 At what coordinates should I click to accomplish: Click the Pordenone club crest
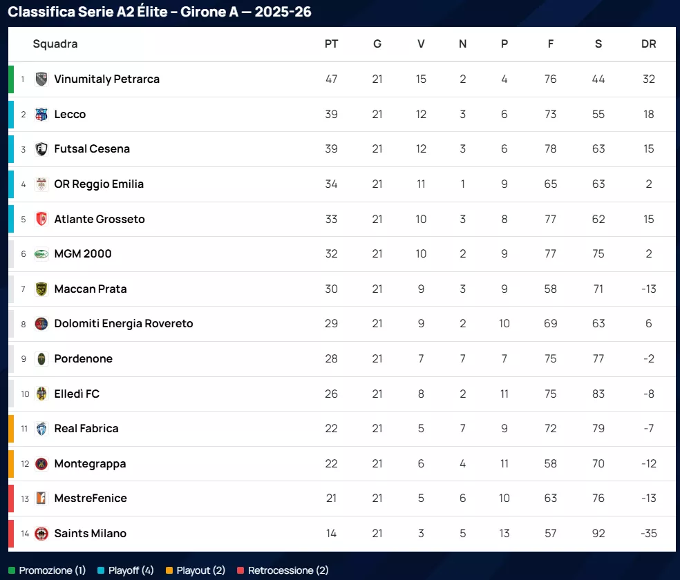pyautogui.click(x=41, y=359)
